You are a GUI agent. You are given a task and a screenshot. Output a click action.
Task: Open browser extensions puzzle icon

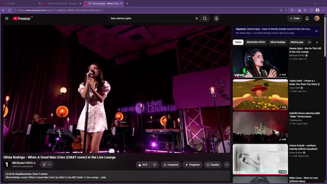coord(292,10)
